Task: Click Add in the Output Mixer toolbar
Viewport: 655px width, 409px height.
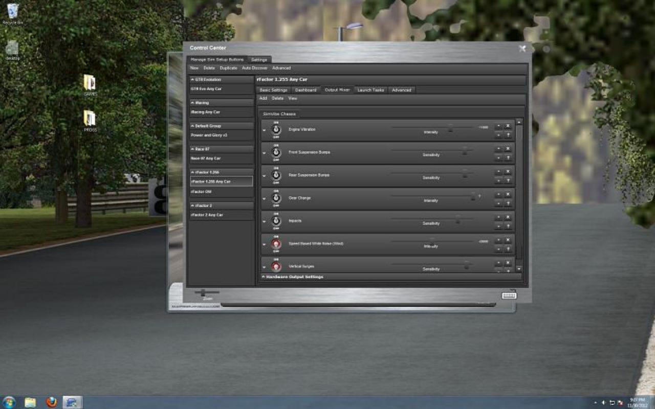Action: (x=263, y=98)
